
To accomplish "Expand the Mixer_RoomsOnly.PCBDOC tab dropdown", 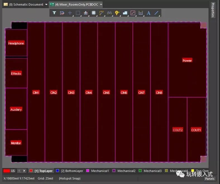I will pos(101,4).
